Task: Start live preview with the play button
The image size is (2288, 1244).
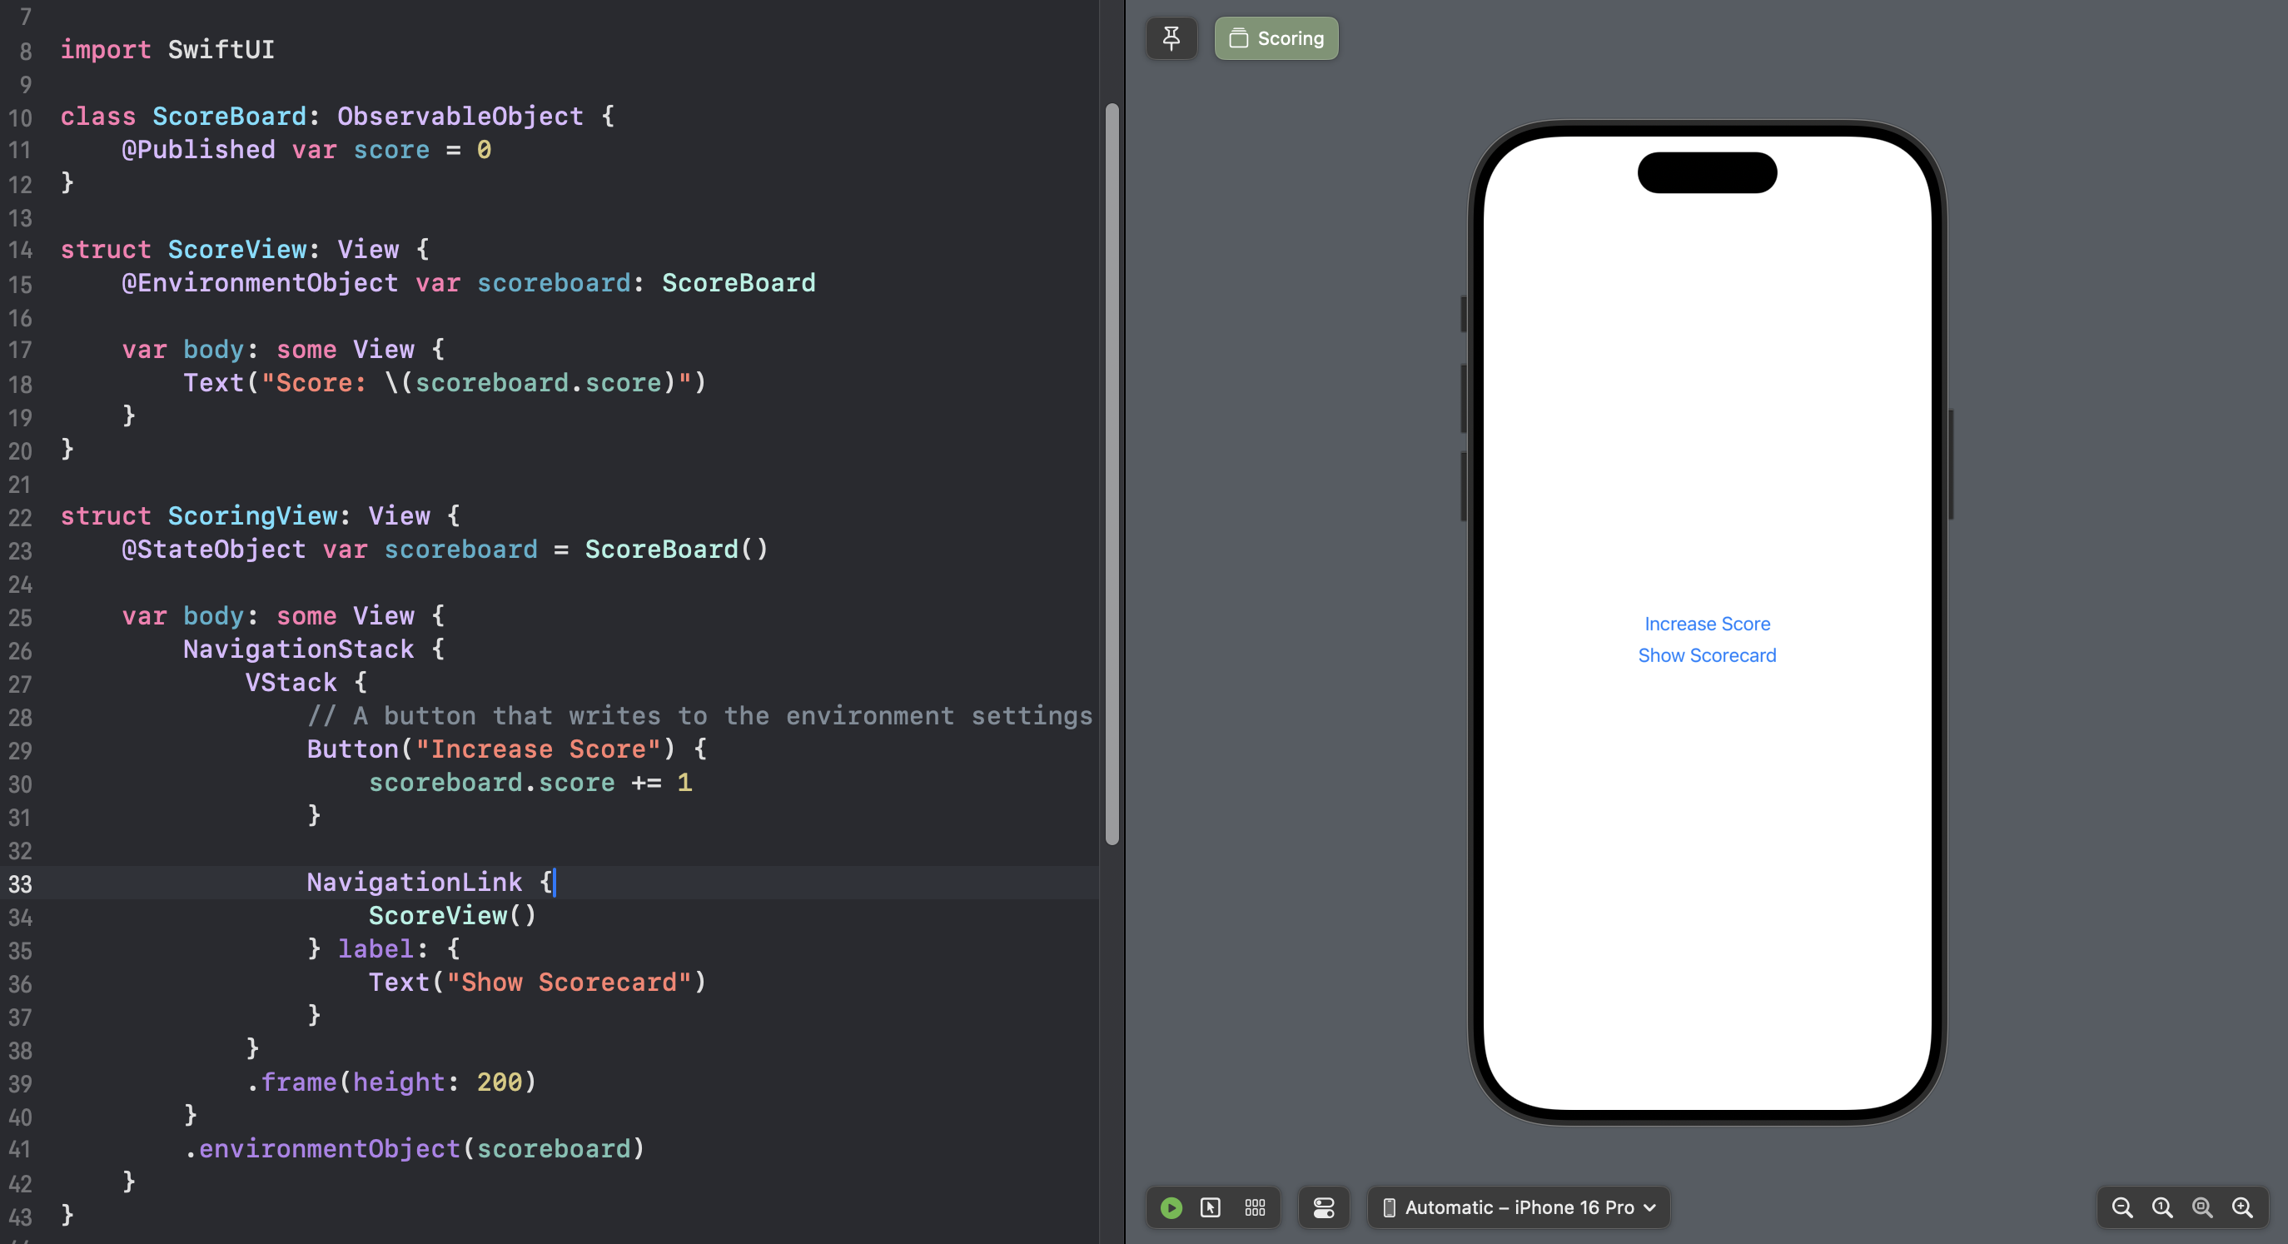Action: point(1171,1207)
